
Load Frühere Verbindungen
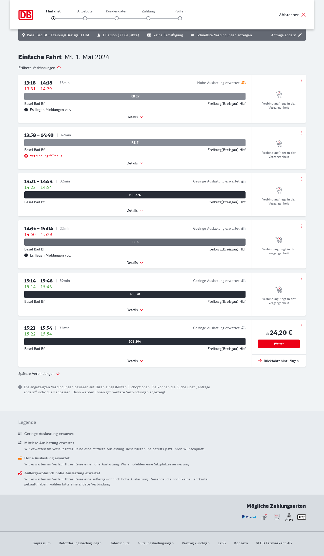[x=40, y=68]
